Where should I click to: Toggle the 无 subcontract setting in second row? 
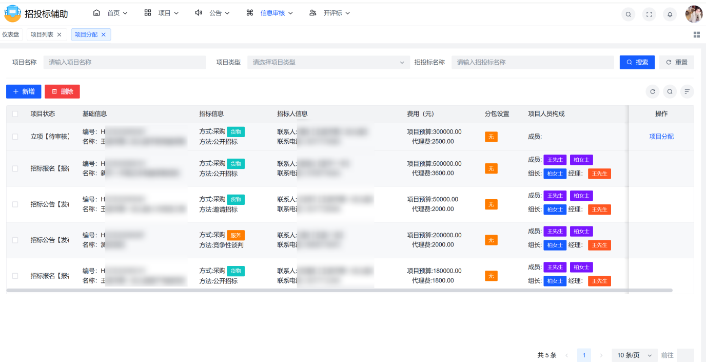[491, 168]
